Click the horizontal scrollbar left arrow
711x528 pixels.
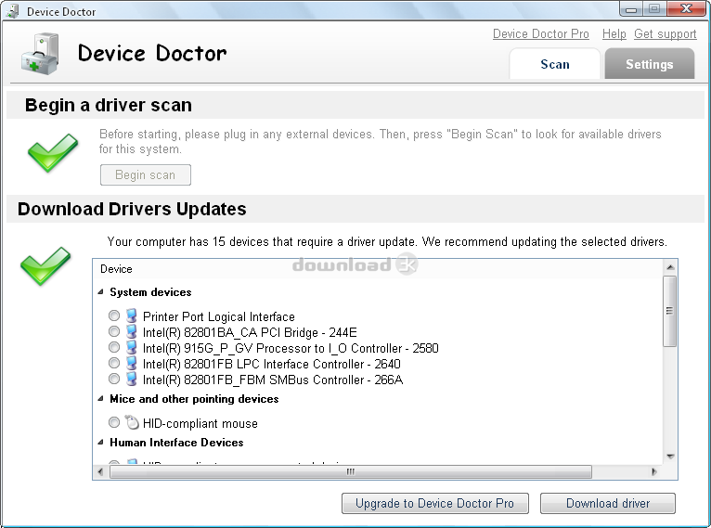pyautogui.click(x=100, y=471)
